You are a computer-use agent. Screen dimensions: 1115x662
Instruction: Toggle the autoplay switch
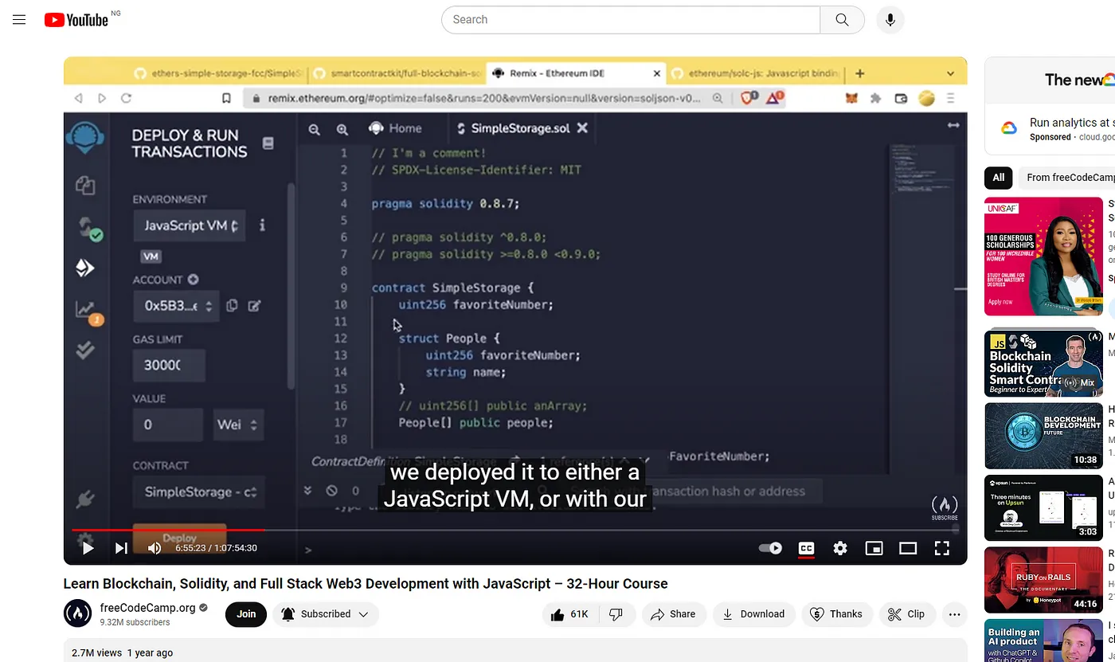click(x=770, y=548)
